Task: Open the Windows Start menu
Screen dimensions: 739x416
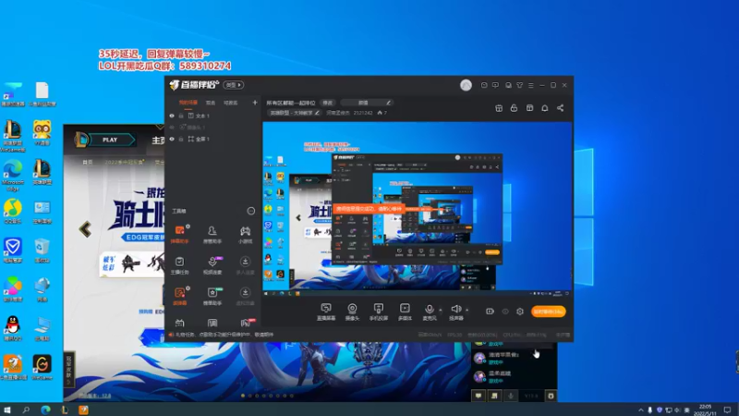Action: tap(7, 410)
